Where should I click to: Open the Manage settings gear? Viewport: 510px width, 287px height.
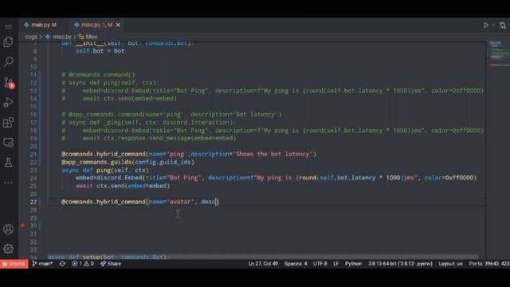click(x=8, y=249)
